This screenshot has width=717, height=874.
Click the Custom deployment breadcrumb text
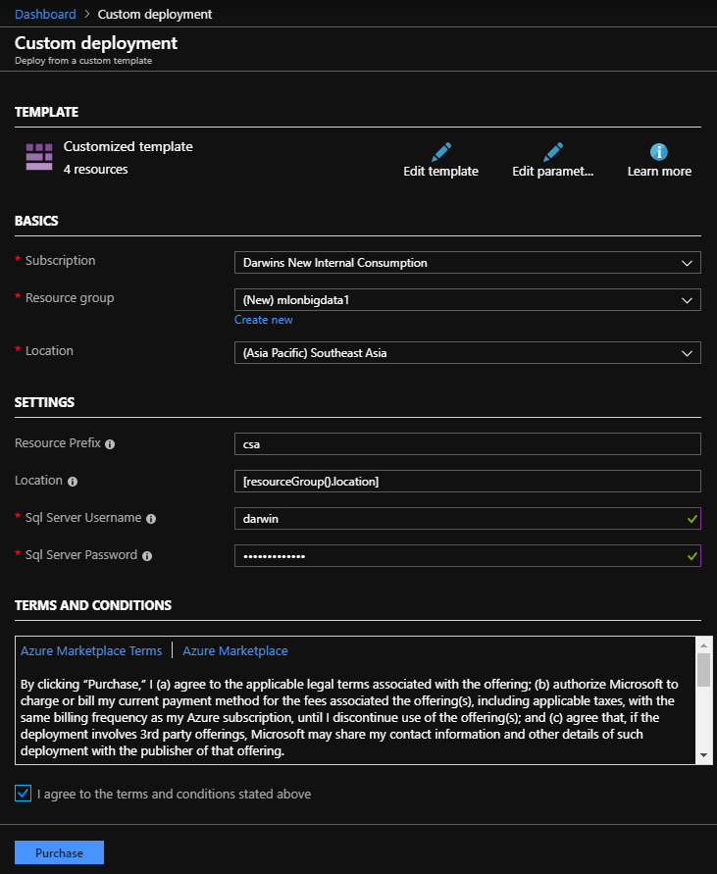[155, 14]
